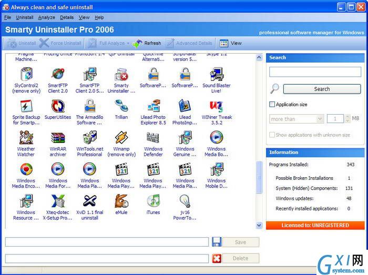Select Xteq-dotec X-Setup Pro icon
Screen dimensions: 368x275
pyautogui.click(x=58, y=201)
